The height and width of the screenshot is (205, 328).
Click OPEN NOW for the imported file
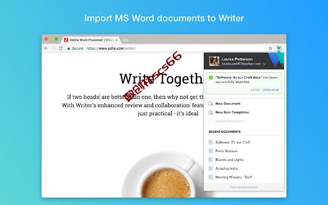(x=271, y=90)
